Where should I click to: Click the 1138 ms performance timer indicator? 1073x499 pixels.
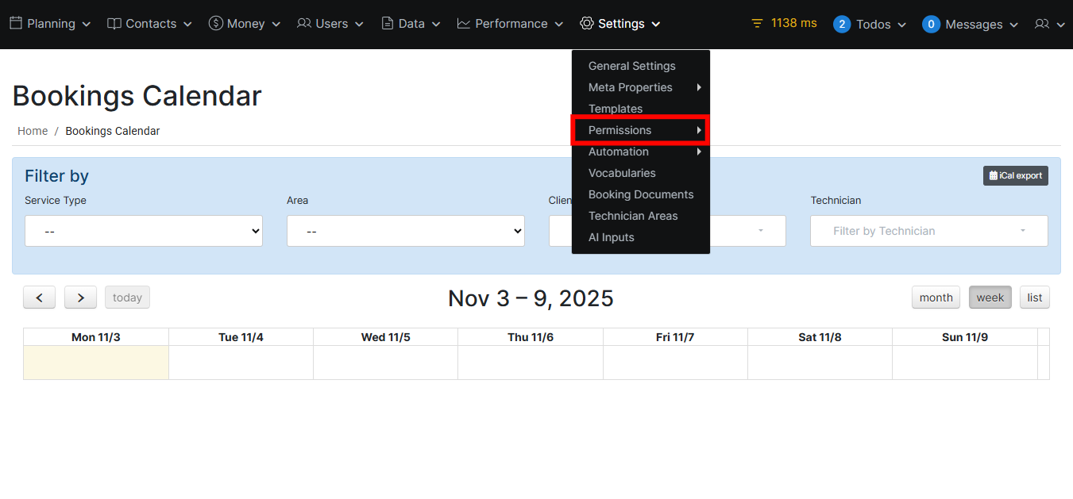pos(784,23)
